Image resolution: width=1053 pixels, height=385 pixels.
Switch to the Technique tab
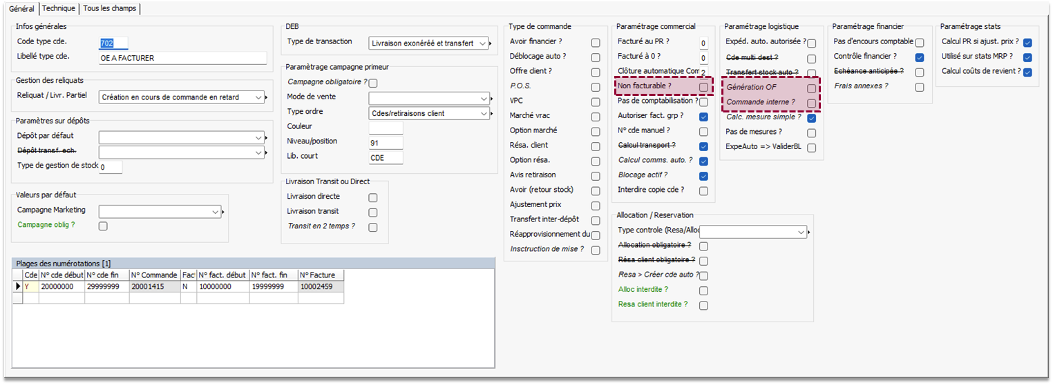pos(59,8)
